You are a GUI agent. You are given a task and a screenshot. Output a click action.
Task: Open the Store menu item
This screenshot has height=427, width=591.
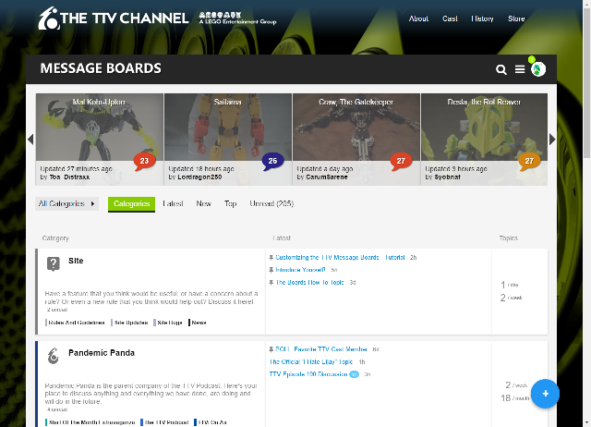tap(516, 18)
